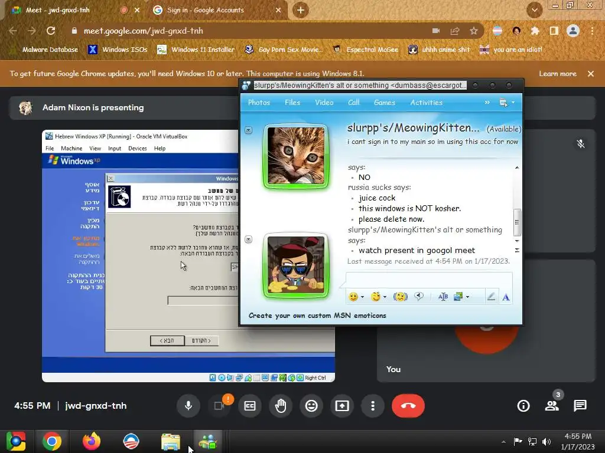Turn on captions in Meet
The width and height of the screenshot is (605, 453).
pyautogui.click(x=250, y=406)
